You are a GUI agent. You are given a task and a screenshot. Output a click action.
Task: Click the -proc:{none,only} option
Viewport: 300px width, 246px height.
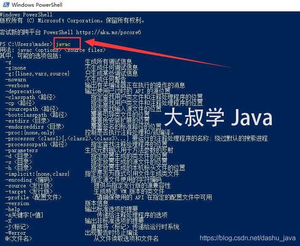coord(30,133)
